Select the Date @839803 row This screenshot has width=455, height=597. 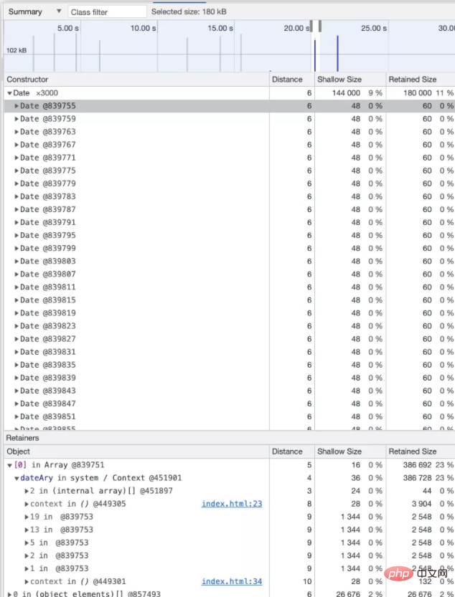click(229, 261)
